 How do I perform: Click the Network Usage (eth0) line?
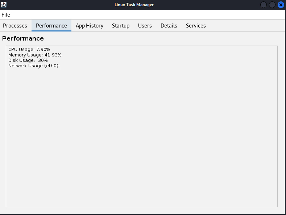pyautogui.click(x=34, y=66)
